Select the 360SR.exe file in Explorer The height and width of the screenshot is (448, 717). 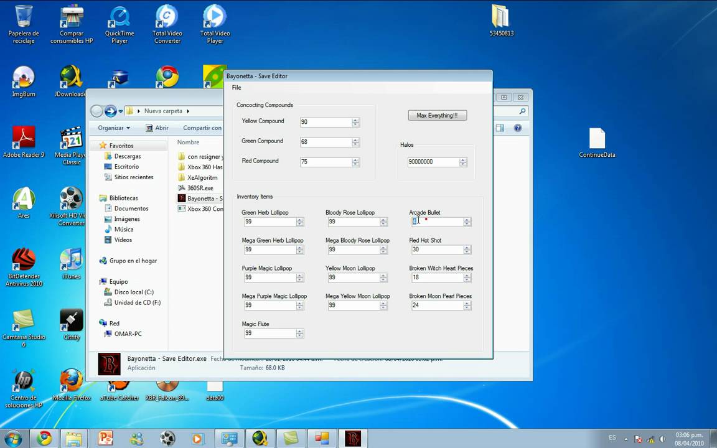point(200,188)
